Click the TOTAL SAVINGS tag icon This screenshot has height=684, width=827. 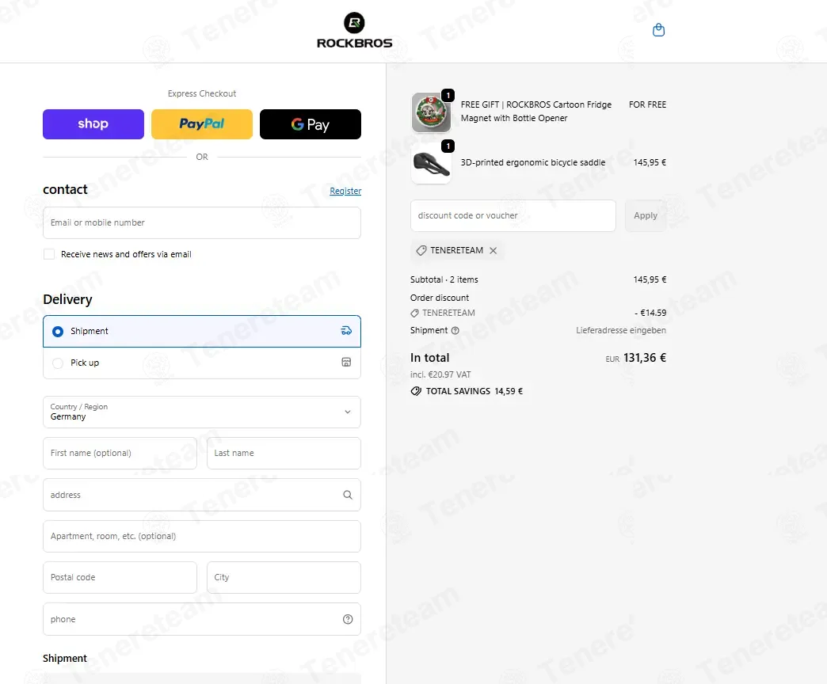pos(416,391)
